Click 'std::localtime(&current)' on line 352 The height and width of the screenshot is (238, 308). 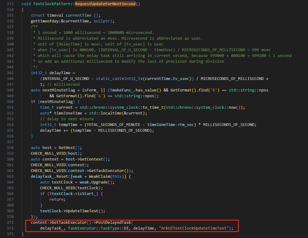coord(117,113)
